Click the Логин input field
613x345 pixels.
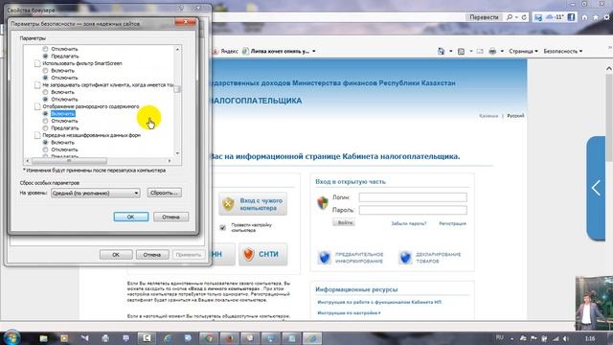(413, 197)
